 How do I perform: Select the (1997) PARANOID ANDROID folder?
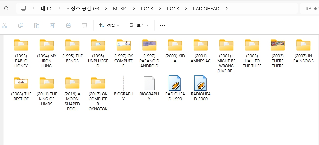coord(149,54)
